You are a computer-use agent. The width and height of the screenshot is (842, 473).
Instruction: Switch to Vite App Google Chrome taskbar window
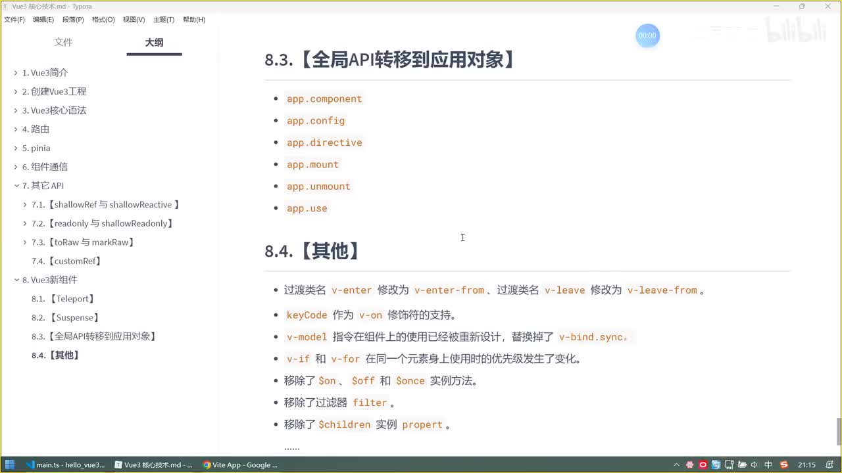(x=240, y=464)
